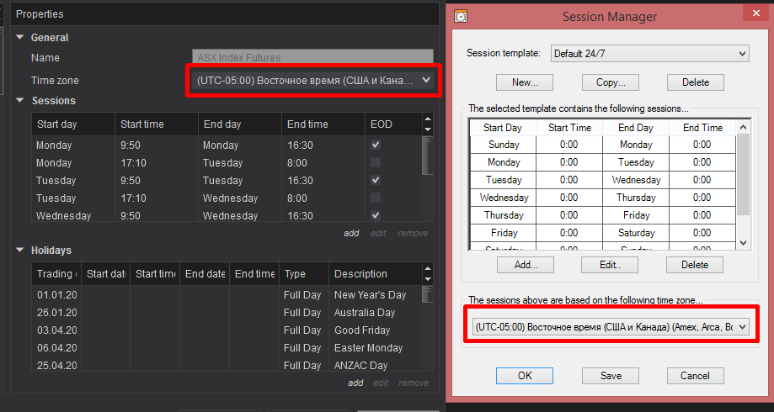The height and width of the screenshot is (412, 774).
Task: Click New... button in Session Manager
Action: coord(525,82)
